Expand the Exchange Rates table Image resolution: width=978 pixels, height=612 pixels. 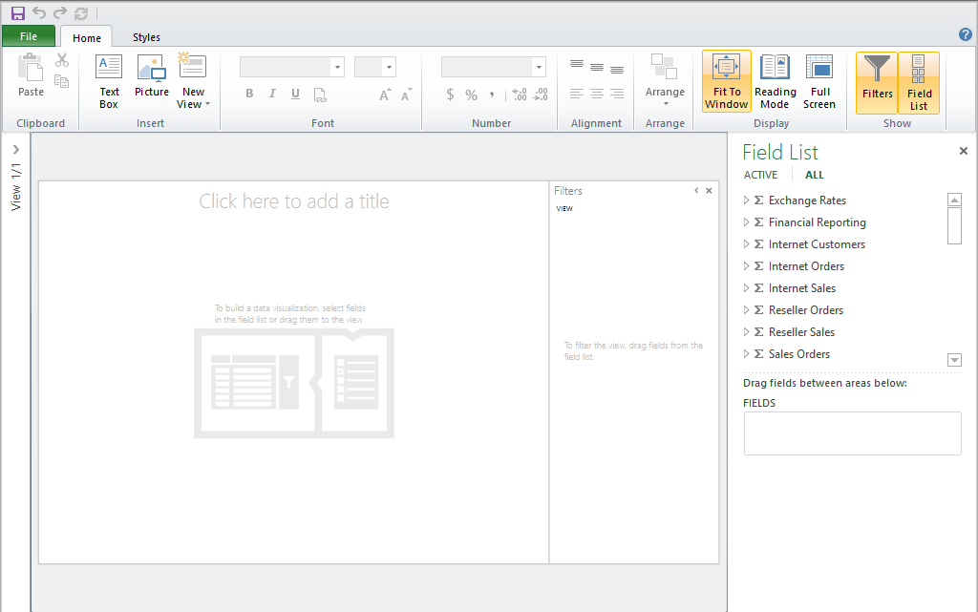[747, 200]
